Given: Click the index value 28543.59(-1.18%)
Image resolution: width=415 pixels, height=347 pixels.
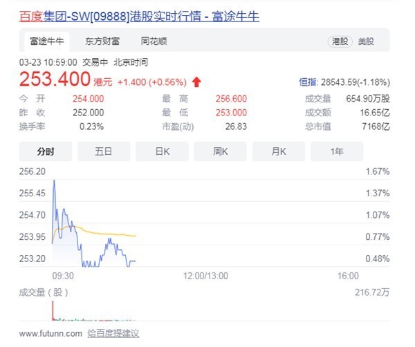Looking at the screenshot, I should (356, 82).
